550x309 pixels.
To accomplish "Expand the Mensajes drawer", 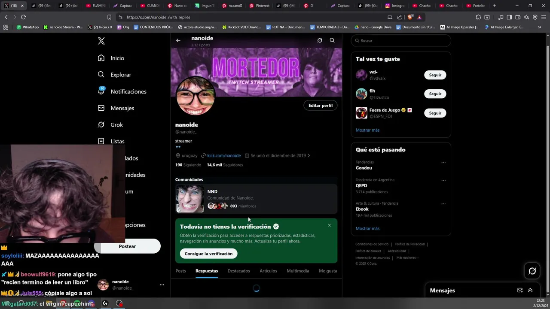I will coord(530,291).
